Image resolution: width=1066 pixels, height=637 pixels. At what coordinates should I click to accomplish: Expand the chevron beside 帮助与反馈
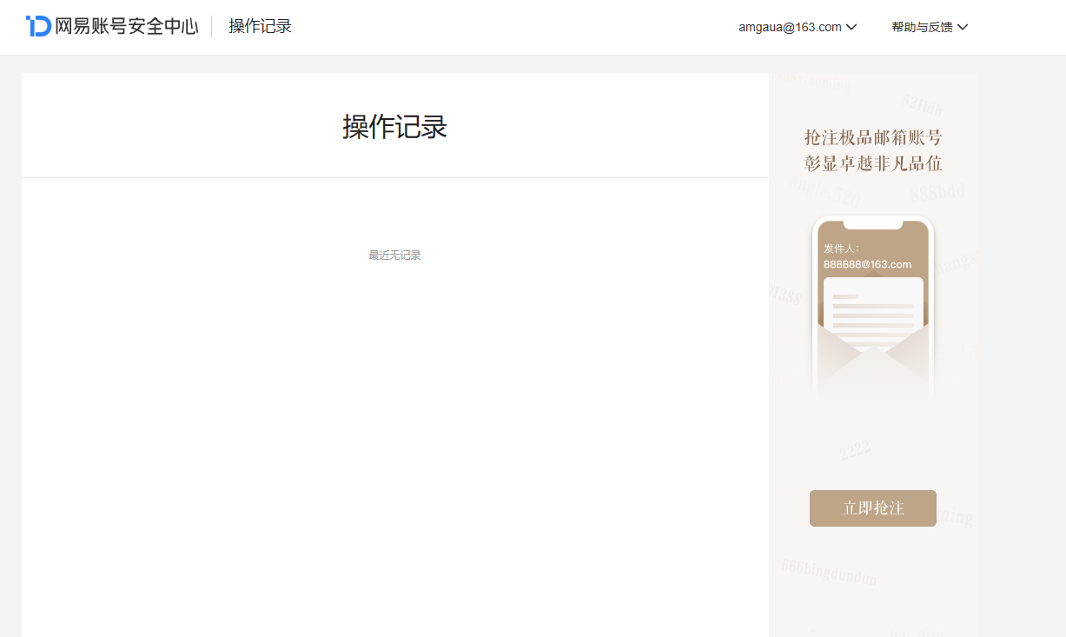(963, 27)
